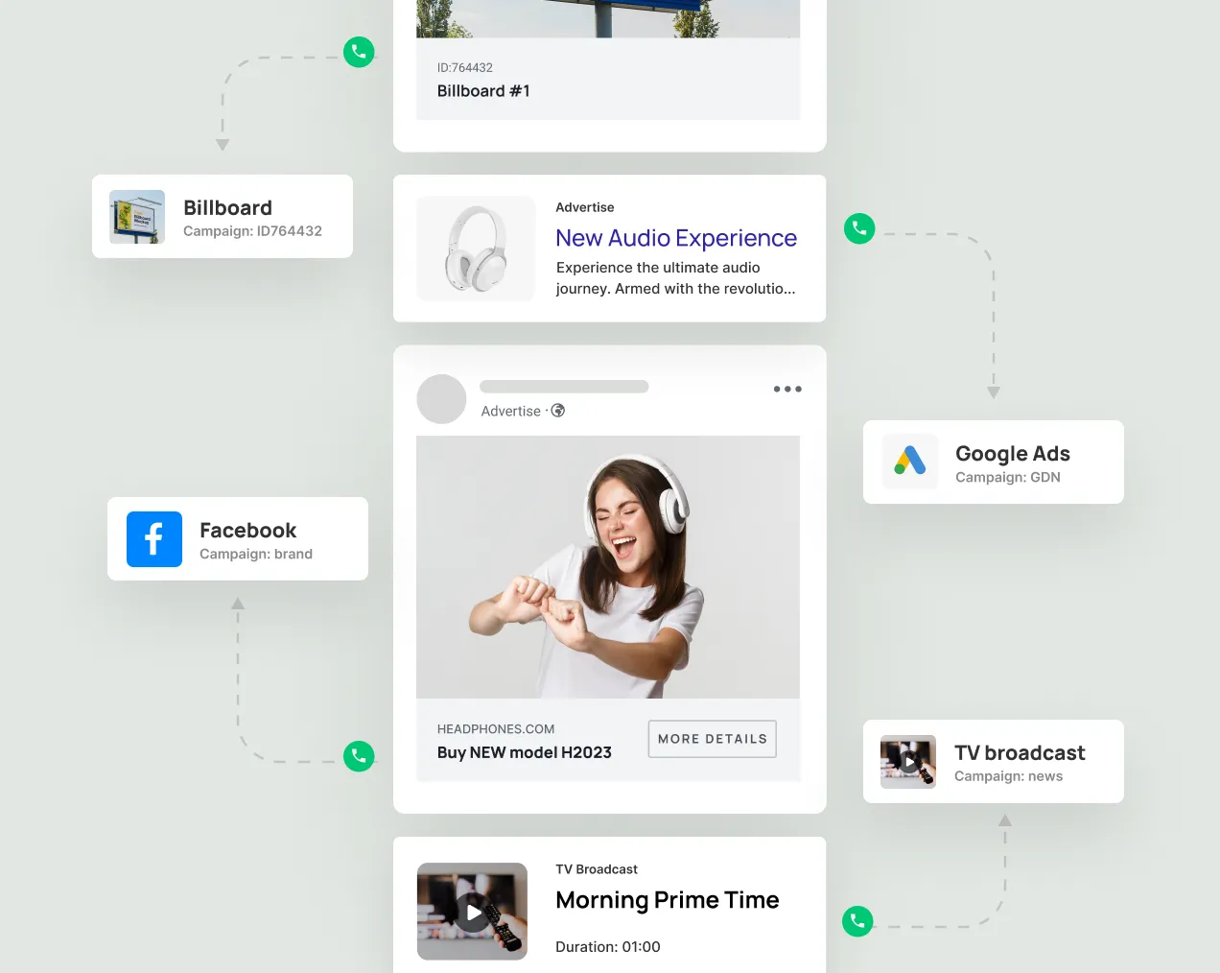Viewport: 1220px width, 973px height.
Task: Click the headphones product thumbnail
Action: coord(476,249)
